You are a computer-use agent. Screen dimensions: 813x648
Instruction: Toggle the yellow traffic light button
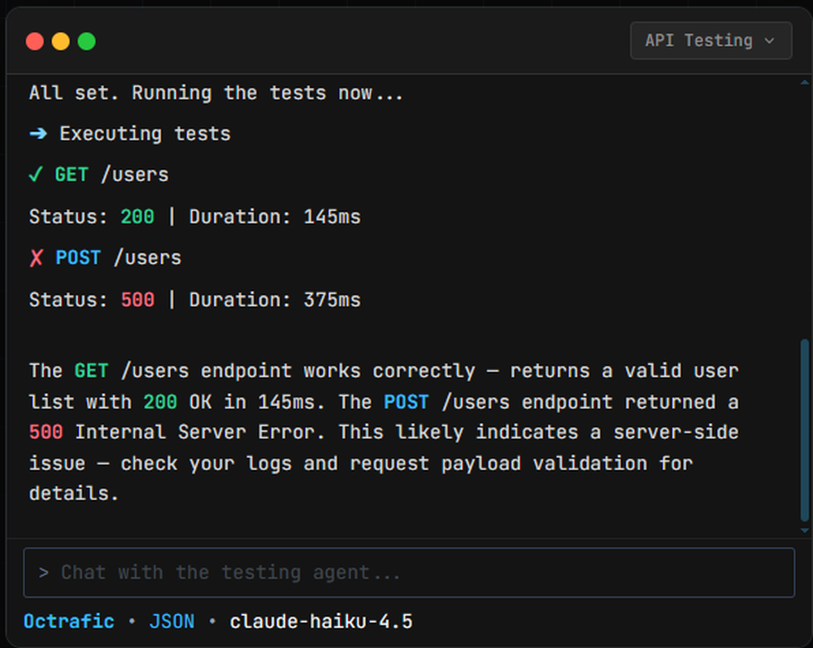click(x=60, y=41)
